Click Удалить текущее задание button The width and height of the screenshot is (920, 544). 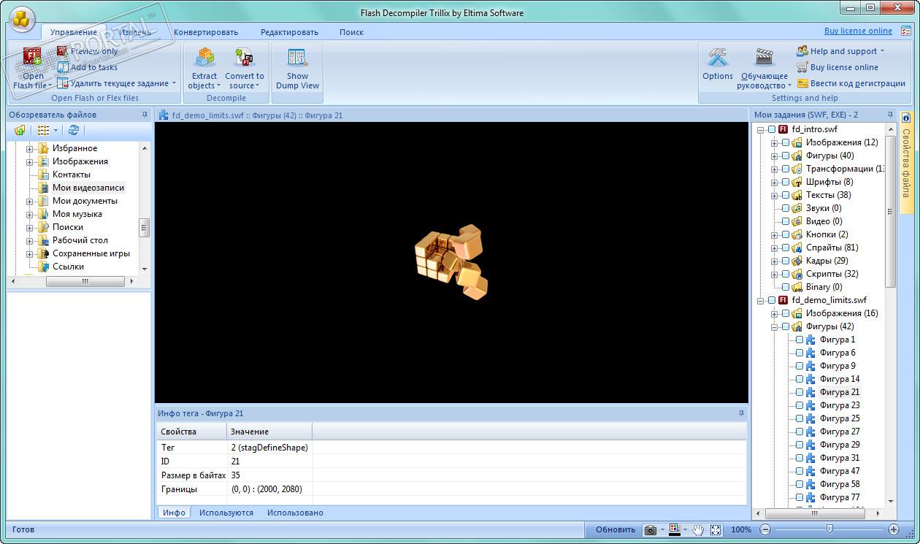[x=117, y=83]
